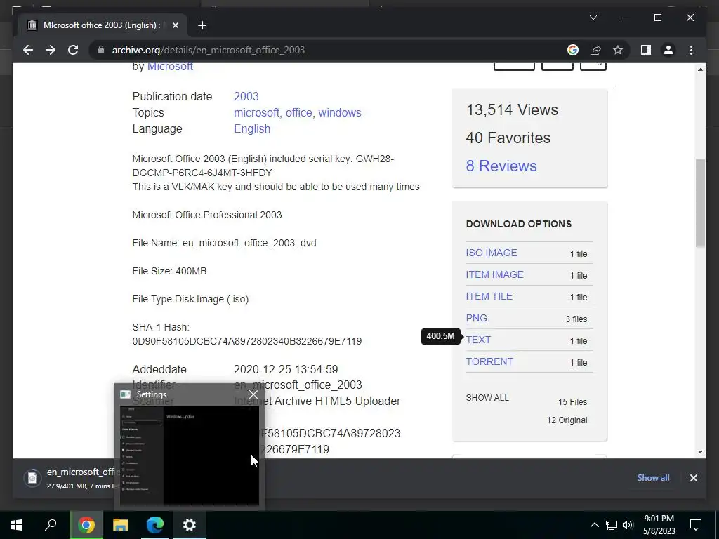The height and width of the screenshot is (539, 719).
Task: Open the notification center
Action: (x=696, y=525)
